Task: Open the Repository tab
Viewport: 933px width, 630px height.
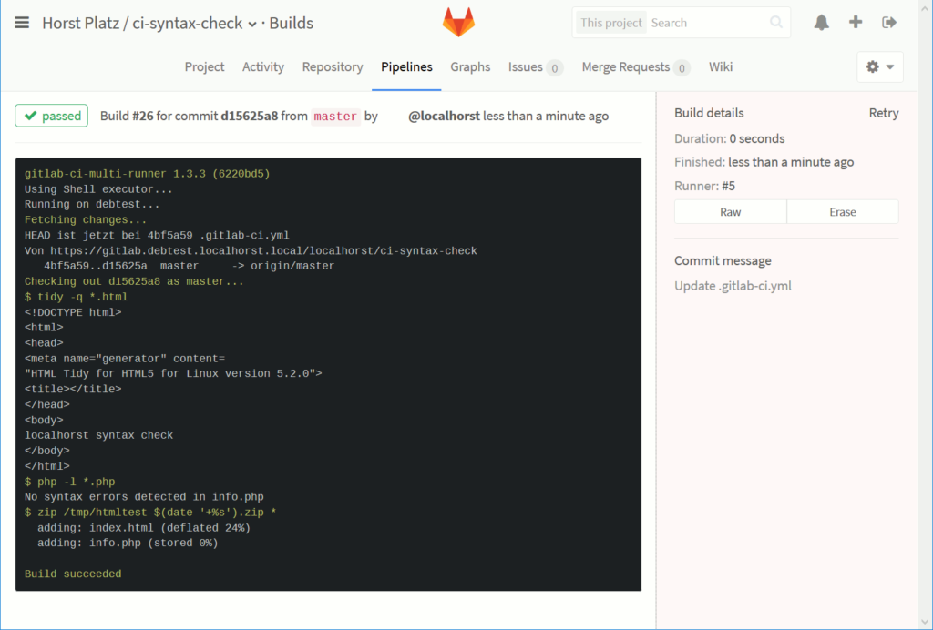Action: coord(333,67)
